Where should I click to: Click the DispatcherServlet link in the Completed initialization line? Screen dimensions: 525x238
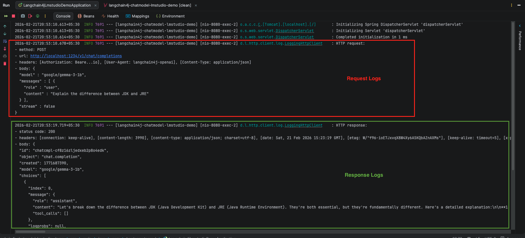pyautogui.click(x=295, y=37)
